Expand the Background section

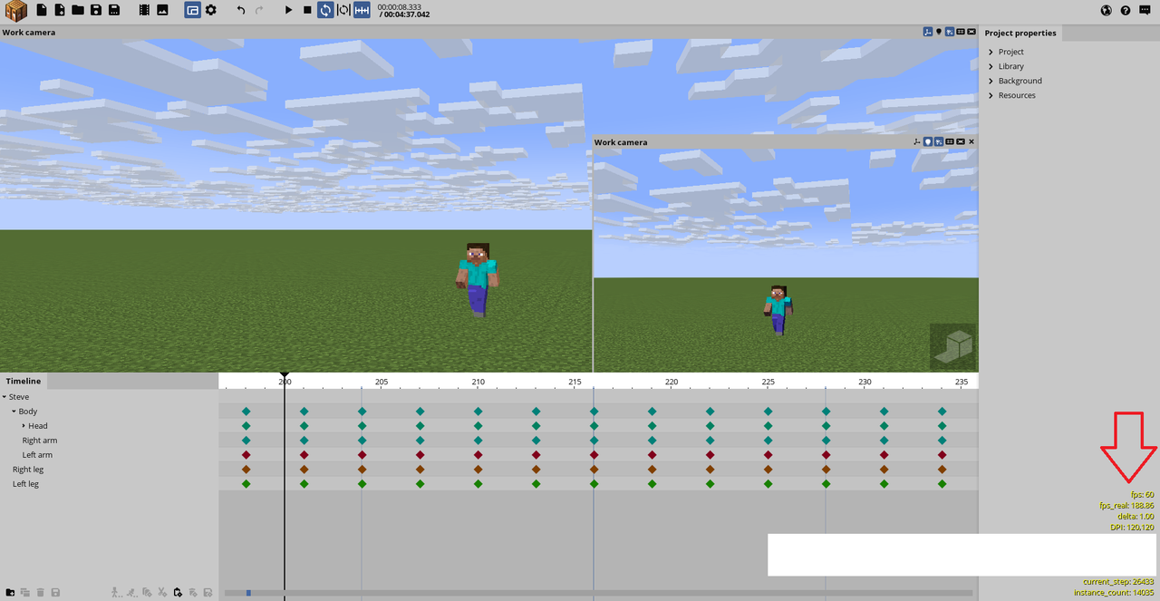pyautogui.click(x=991, y=81)
